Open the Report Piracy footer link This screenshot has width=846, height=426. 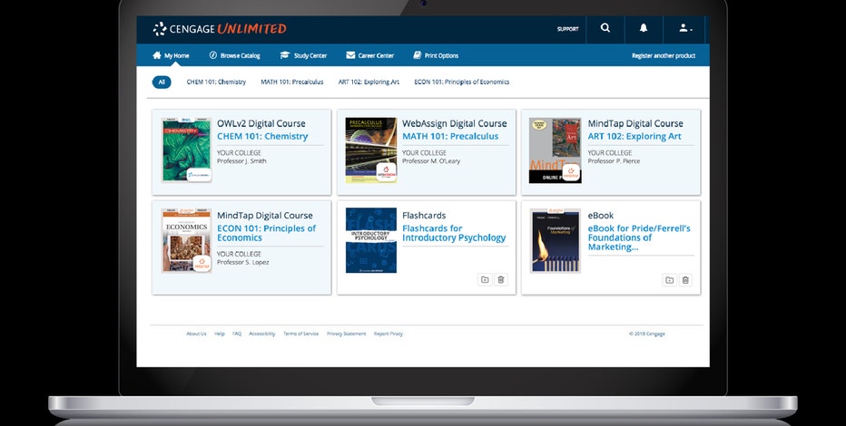point(389,334)
